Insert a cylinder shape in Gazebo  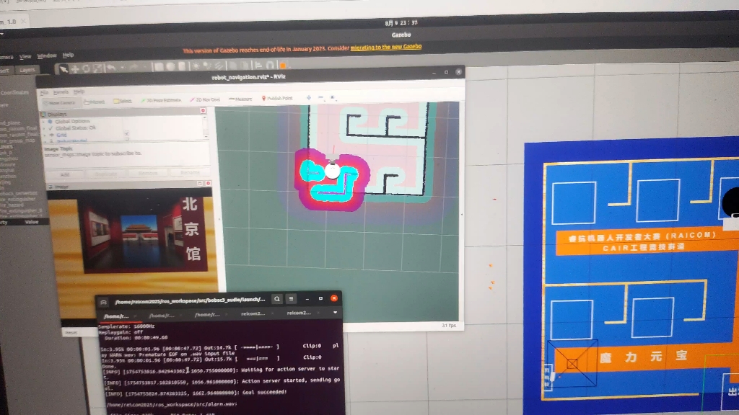181,66
